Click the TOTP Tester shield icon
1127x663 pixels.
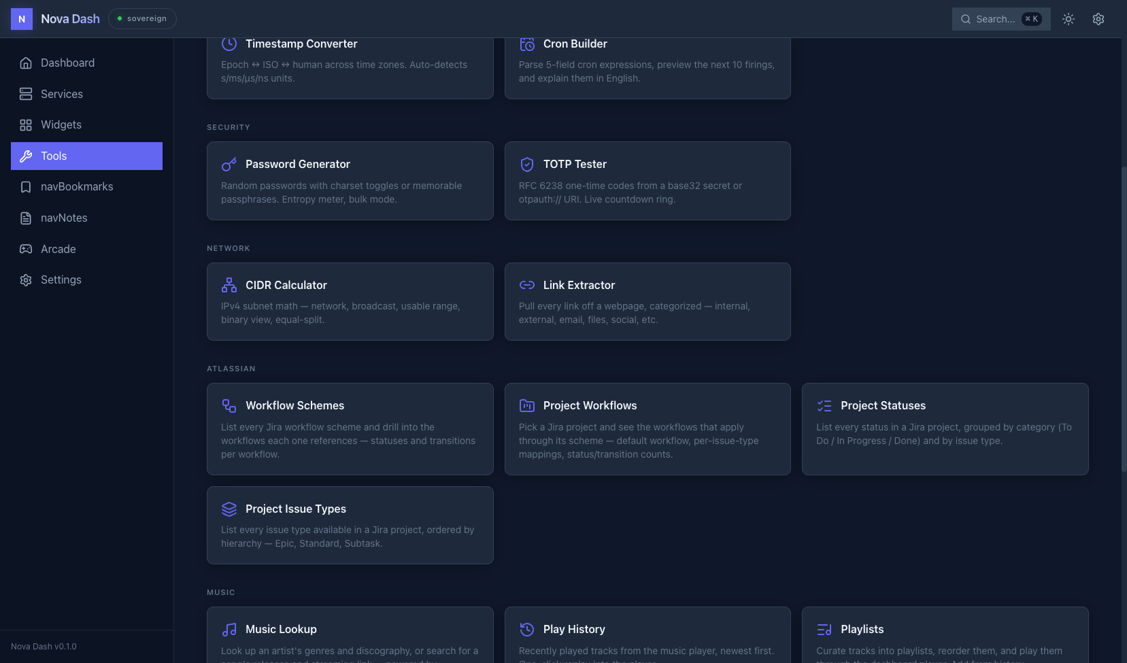pyautogui.click(x=527, y=165)
